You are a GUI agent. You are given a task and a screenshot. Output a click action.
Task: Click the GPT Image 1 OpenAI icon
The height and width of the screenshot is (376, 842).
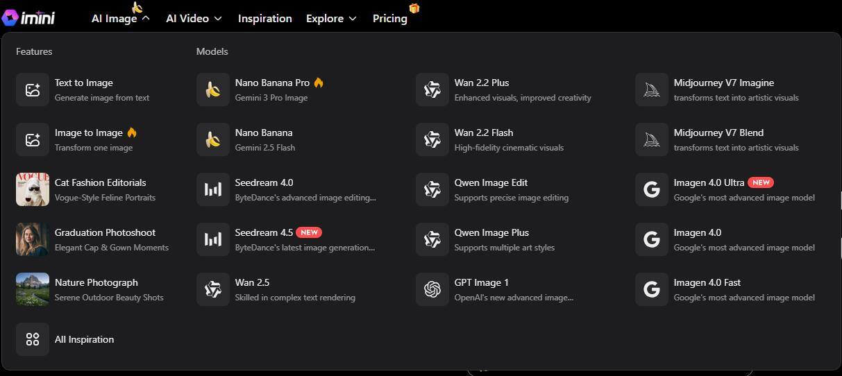pyautogui.click(x=432, y=289)
